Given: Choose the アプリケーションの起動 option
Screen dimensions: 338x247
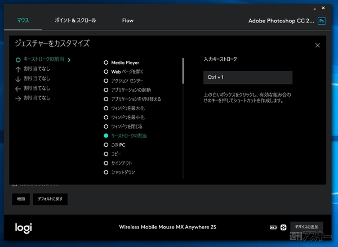Looking at the screenshot, I should point(127,90).
